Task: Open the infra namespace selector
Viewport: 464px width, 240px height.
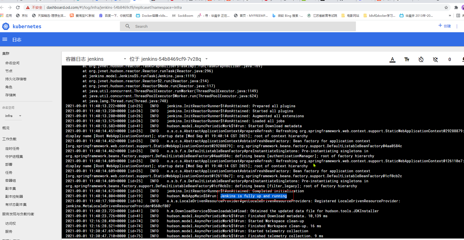Action: coord(13,116)
